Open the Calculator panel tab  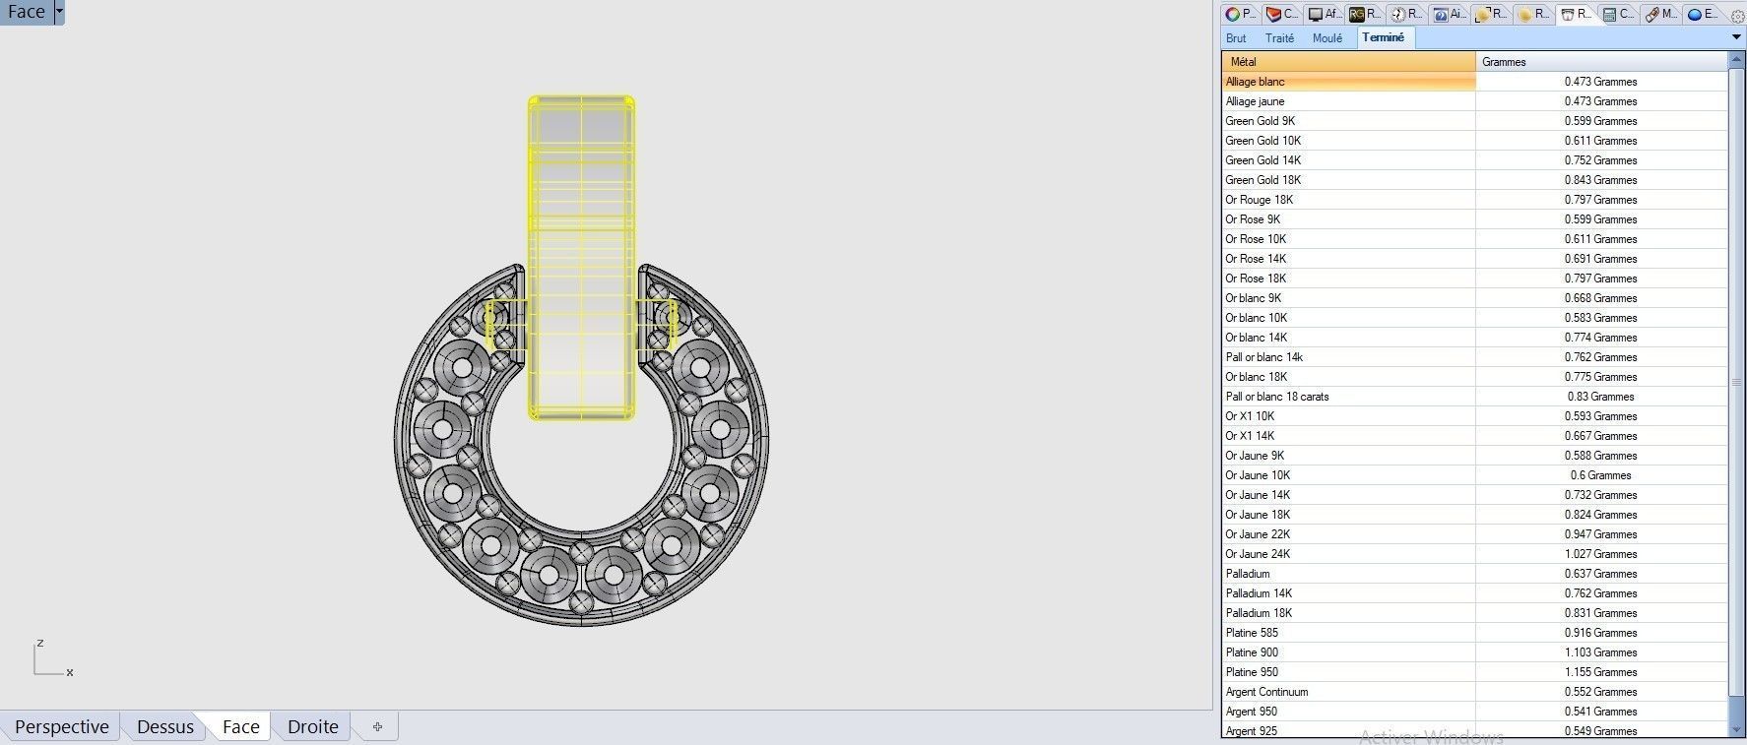coord(1619,14)
